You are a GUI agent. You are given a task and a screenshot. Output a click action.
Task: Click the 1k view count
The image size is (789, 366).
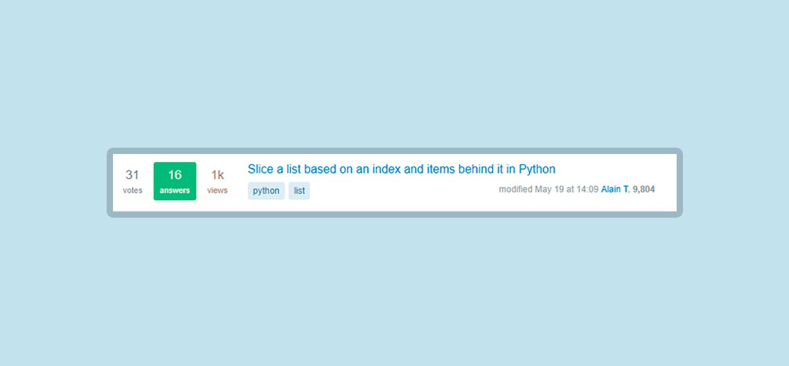point(217,175)
